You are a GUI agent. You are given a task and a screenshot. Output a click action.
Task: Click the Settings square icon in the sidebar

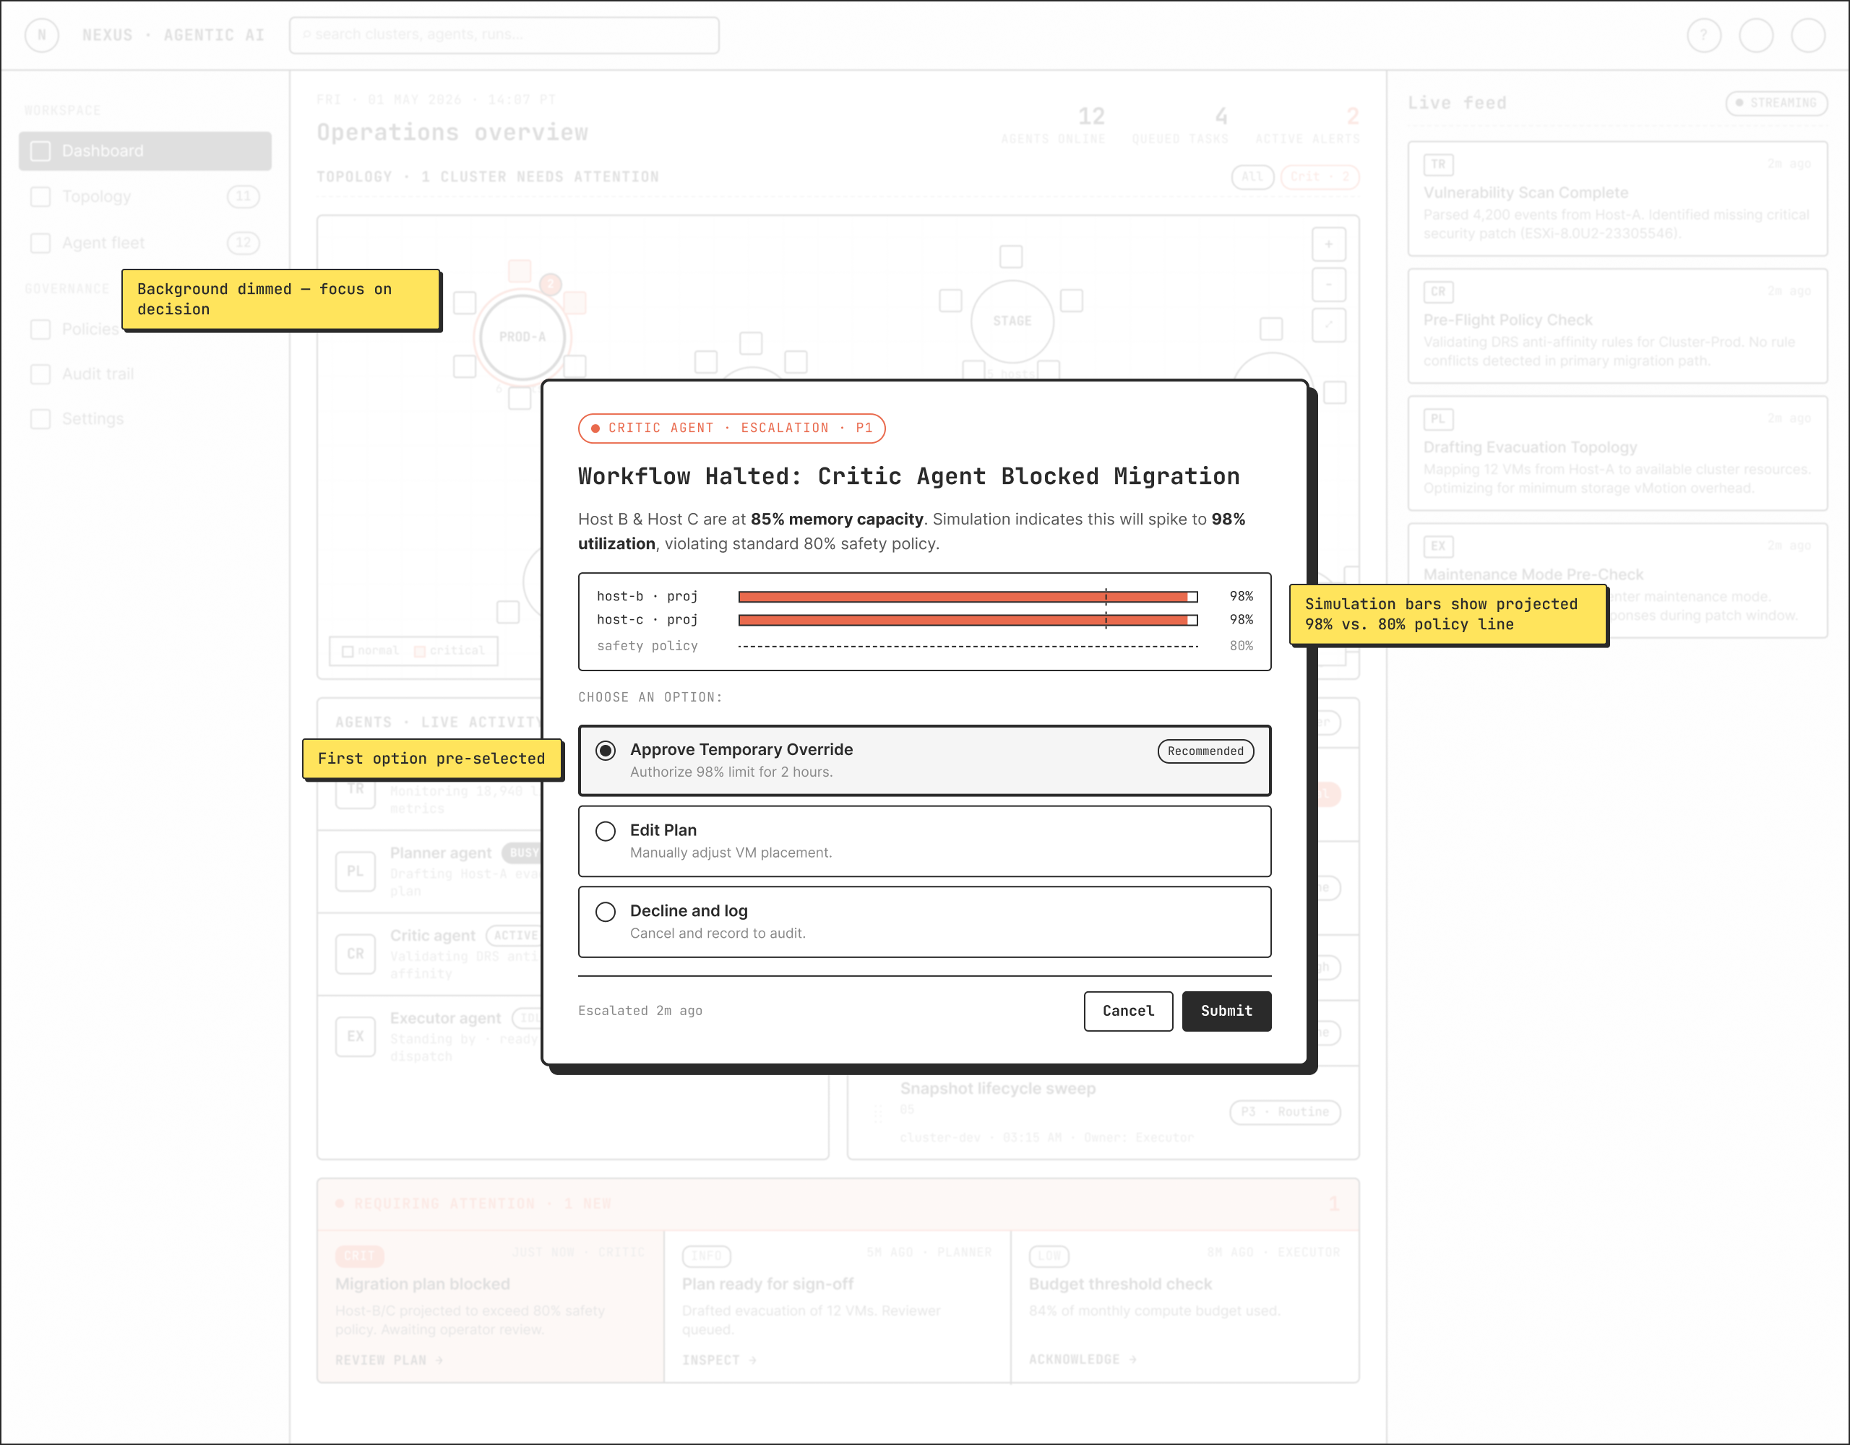pos(40,418)
